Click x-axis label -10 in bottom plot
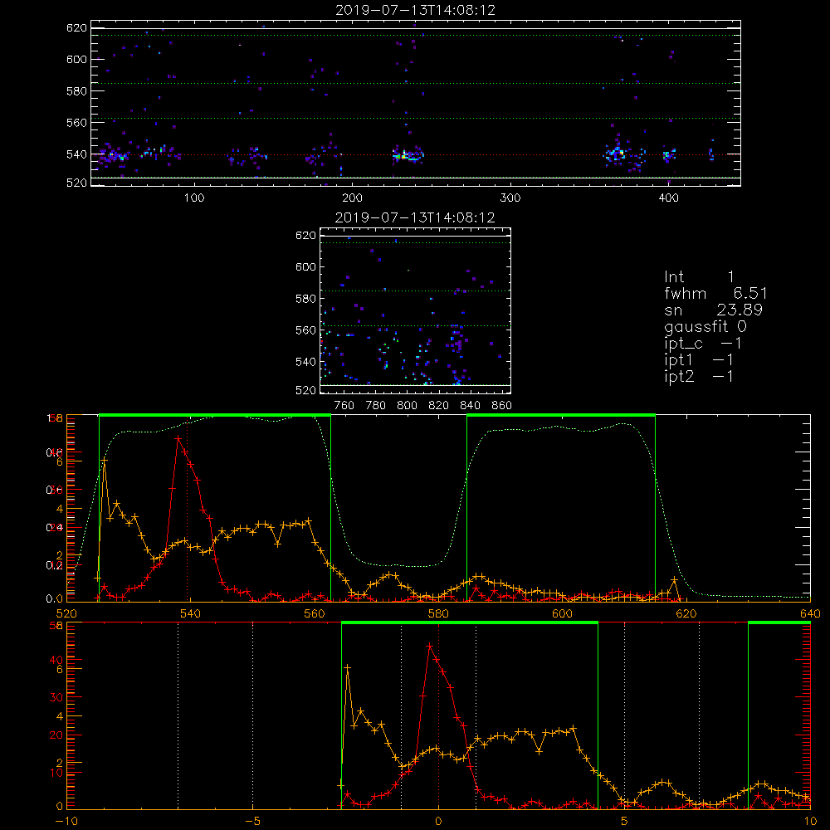The height and width of the screenshot is (830, 830). (66, 821)
